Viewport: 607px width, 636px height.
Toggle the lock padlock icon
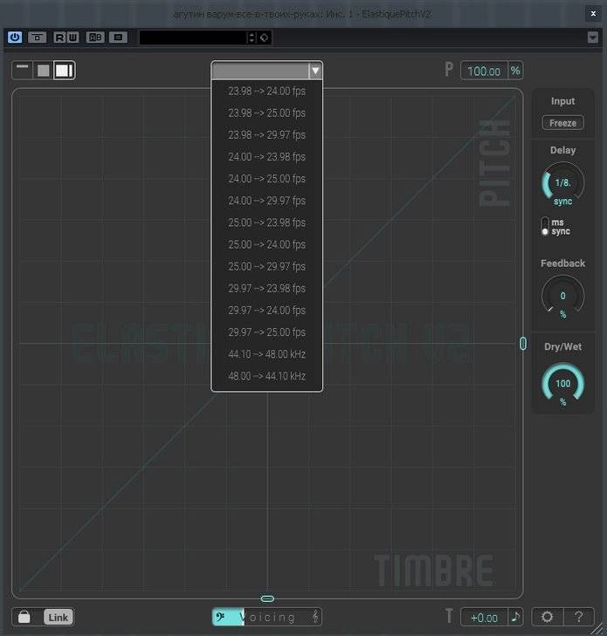(24, 617)
